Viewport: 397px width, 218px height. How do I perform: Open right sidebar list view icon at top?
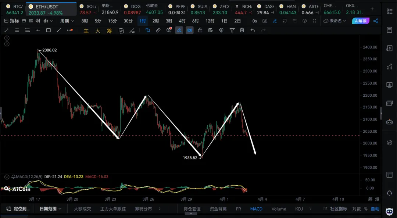click(389, 11)
